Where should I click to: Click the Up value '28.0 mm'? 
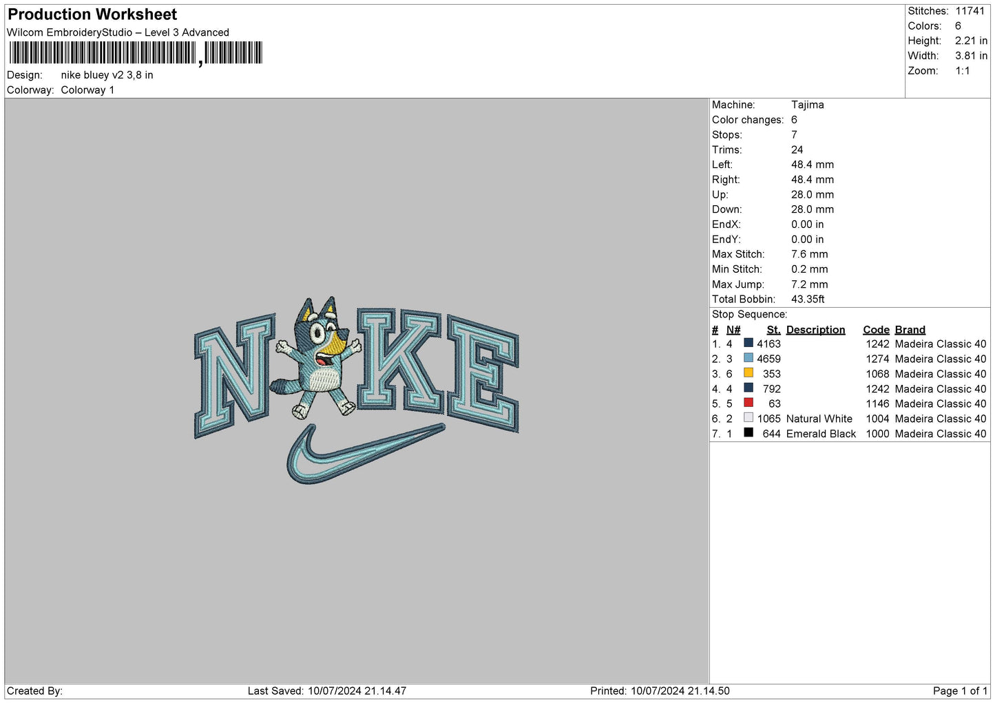813,195
